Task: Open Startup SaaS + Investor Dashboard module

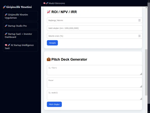Action: click(x=20, y=35)
